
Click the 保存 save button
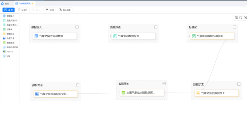click(x=9, y=10)
